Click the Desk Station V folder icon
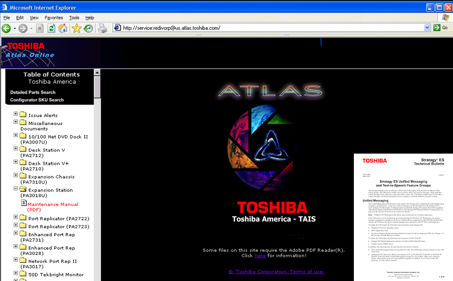This screenshot has height=281, width=453. pyautogui.click(x=23, y=149)
